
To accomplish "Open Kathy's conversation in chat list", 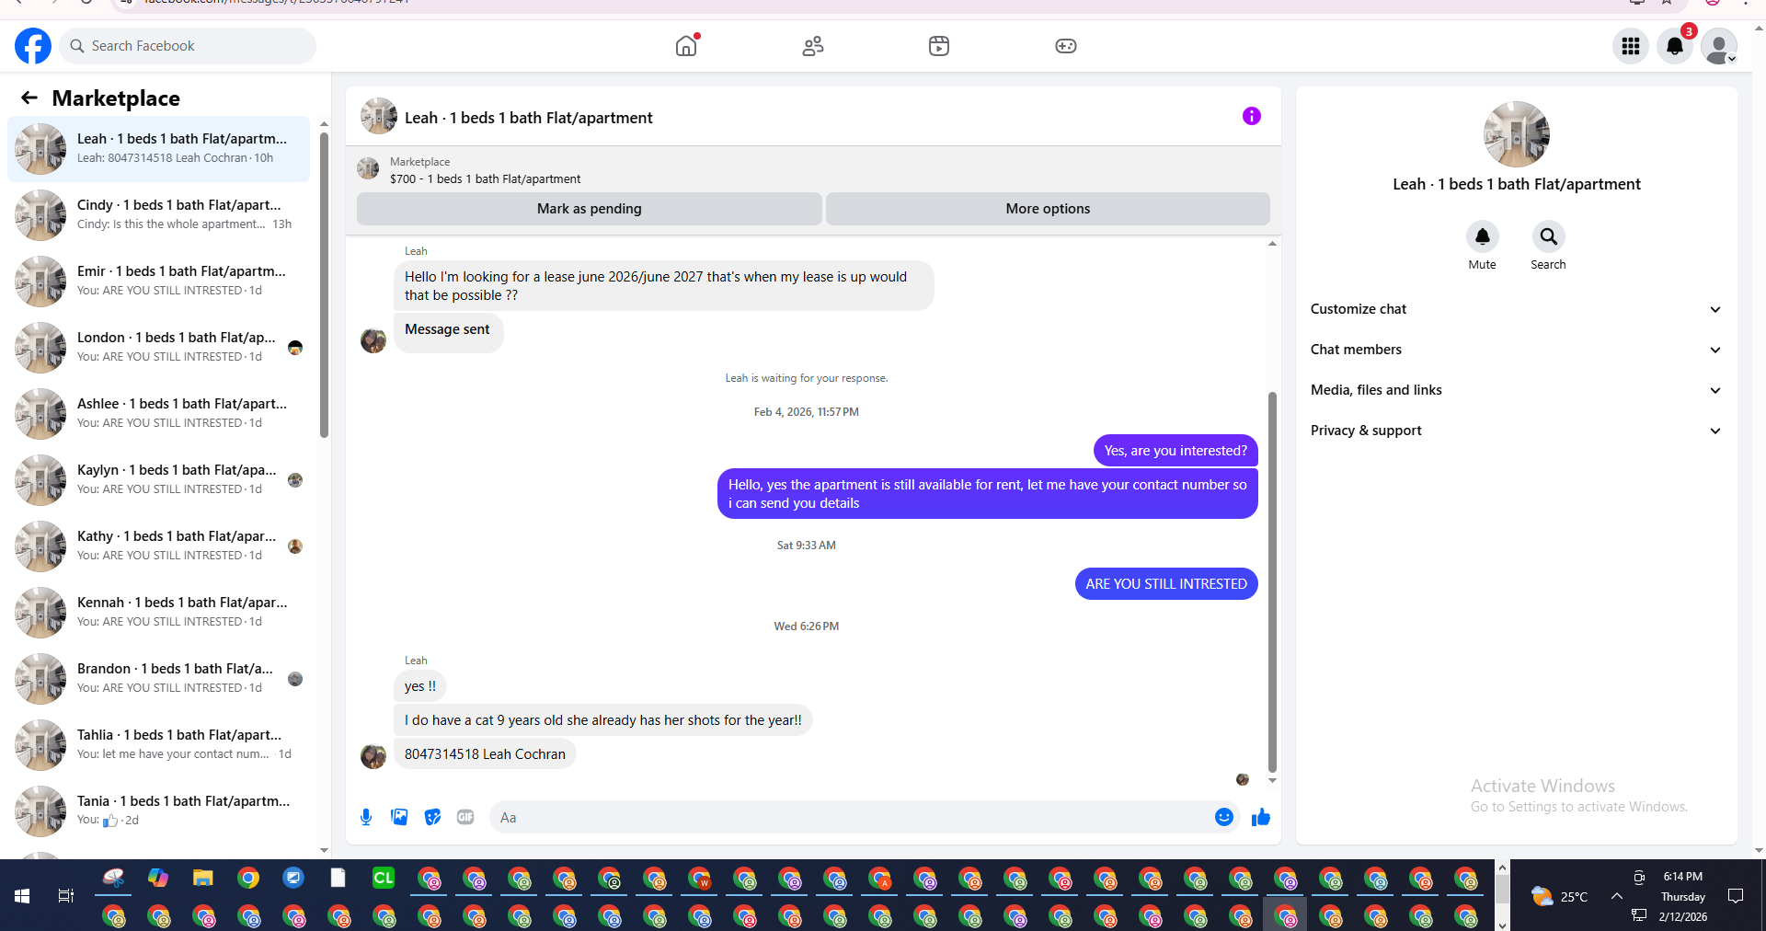I will tap(159, 546).
